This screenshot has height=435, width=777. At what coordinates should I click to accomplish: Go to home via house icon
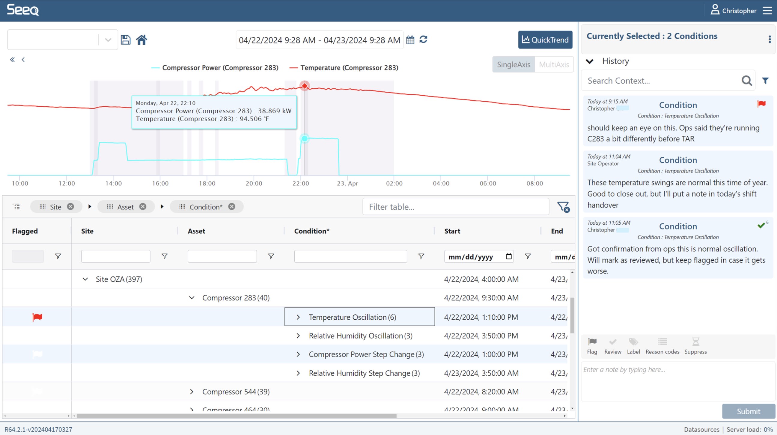click(x=141, y=40)
